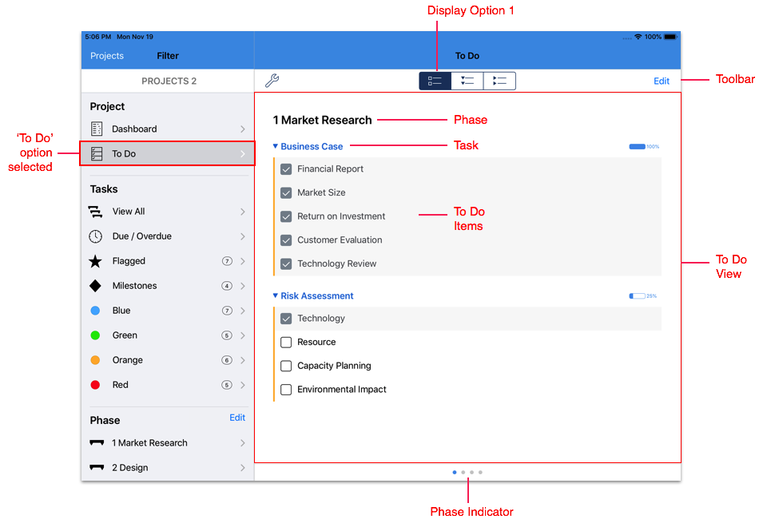Switch to the second display option

tap(467, 81)
